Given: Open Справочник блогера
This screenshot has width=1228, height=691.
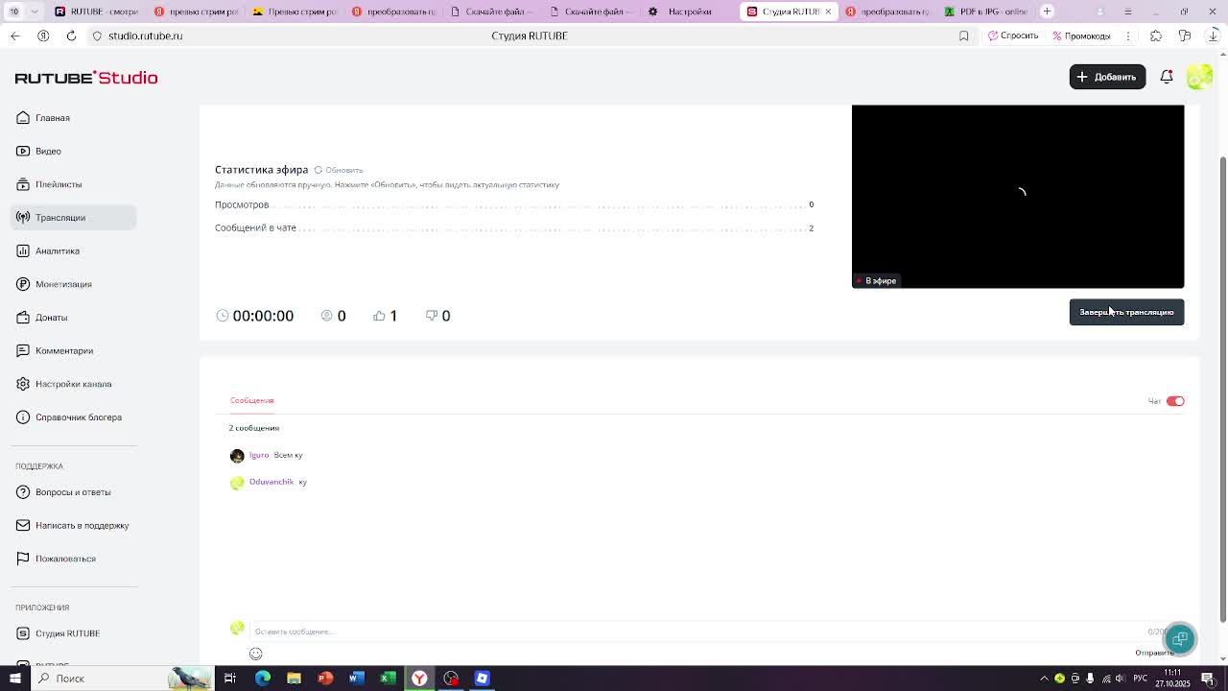Looking at the screenshot, I should tap(79, 417).
